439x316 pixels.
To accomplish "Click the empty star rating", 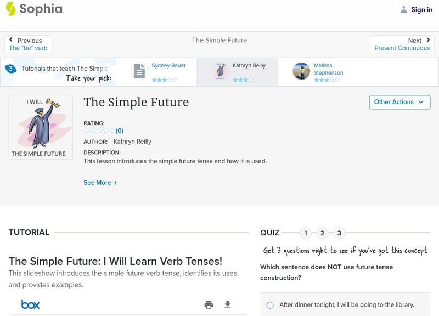I will 99,131.
